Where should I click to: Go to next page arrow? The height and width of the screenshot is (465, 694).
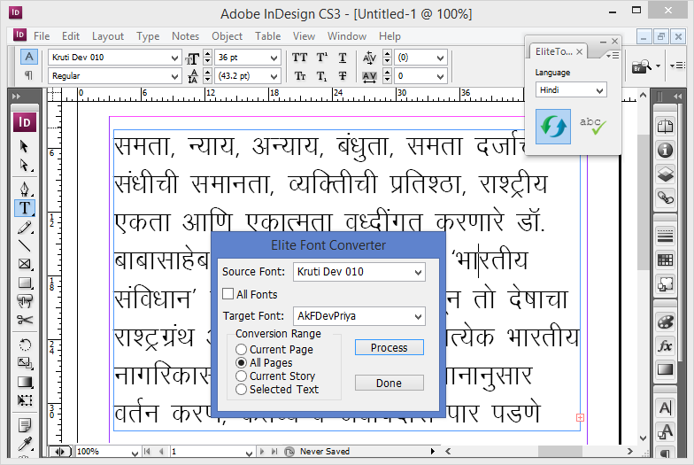tap(262, 452)
